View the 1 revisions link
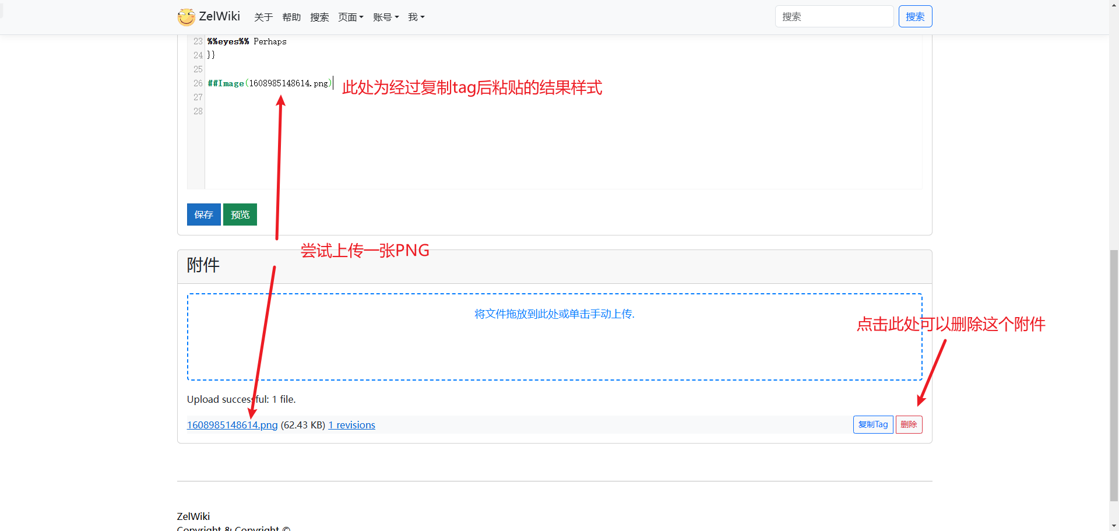This screenshot has height=531, width=1119. point(351,425)
